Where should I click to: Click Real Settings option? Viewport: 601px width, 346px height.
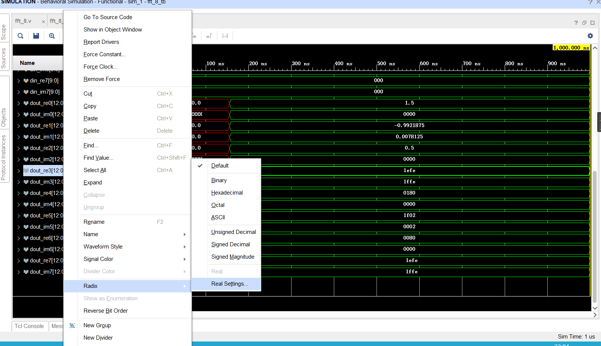[229, 284]
